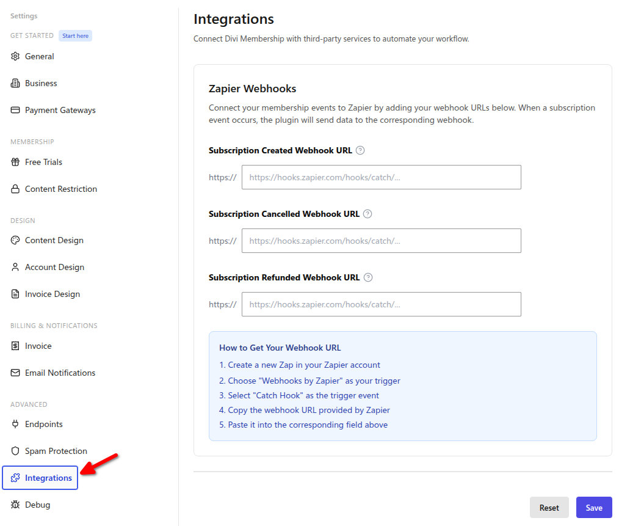Click the Integrations puzzle piece icon
This screenshot has width=619, height=526.
[x=15, y=478]
